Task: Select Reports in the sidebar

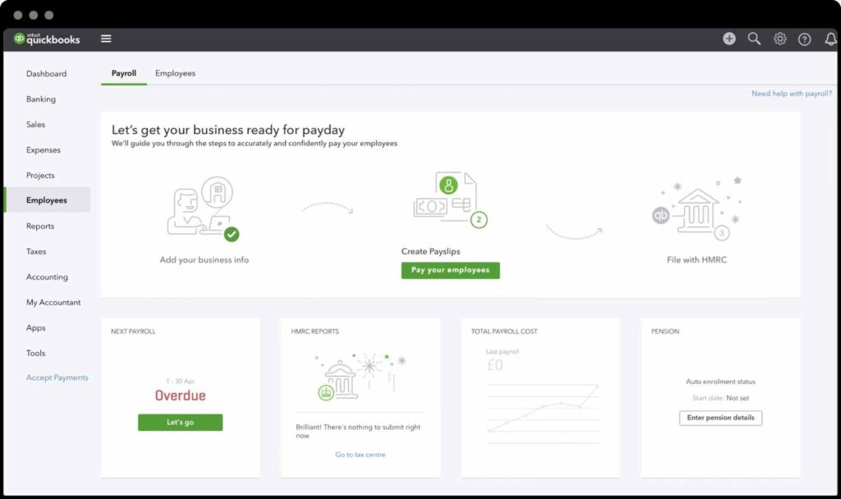Action: pos(39,226)
